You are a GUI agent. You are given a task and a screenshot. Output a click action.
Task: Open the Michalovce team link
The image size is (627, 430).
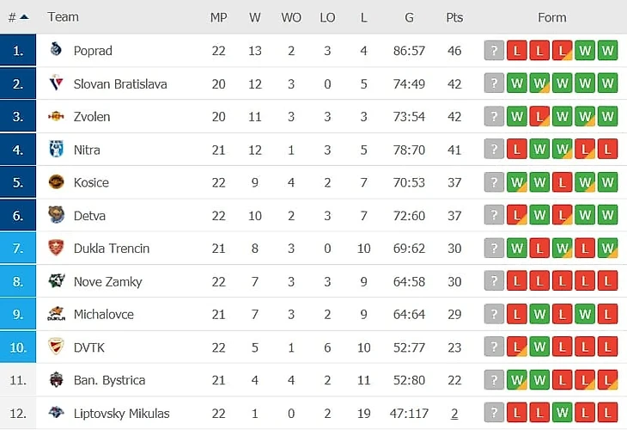point(103,314)
